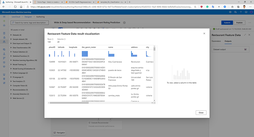
Task: Open Datasets icon in left sidebar
Action: click(4, 50)
